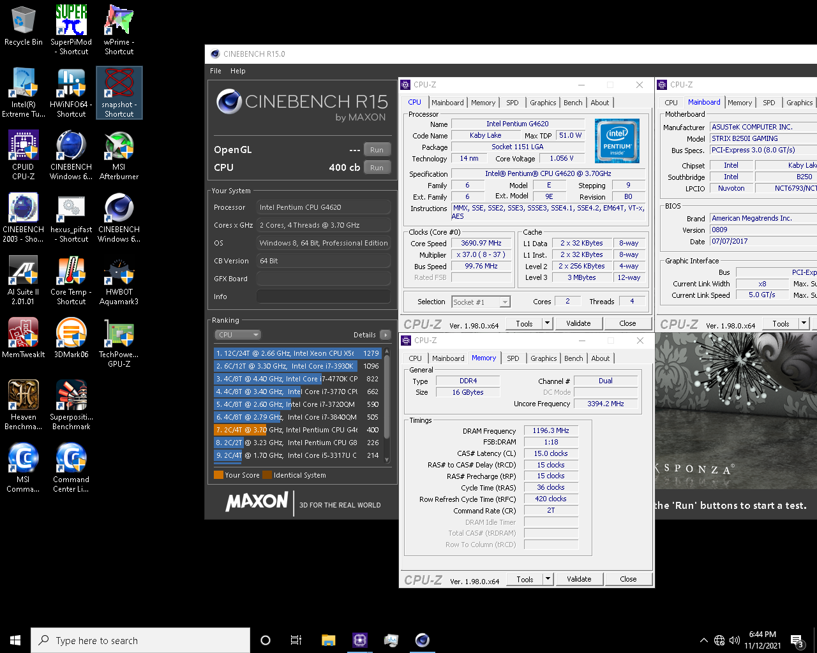Open Graphics tab in Memory CPU-Z window

point(544,358)
